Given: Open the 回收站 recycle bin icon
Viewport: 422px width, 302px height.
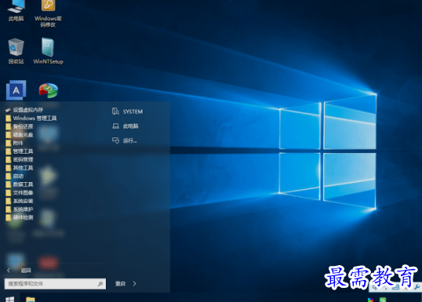Looking at the screenshot, I should (x=16, y=51).
